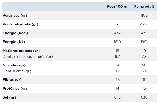Click the 110g dry weight value

144,16
